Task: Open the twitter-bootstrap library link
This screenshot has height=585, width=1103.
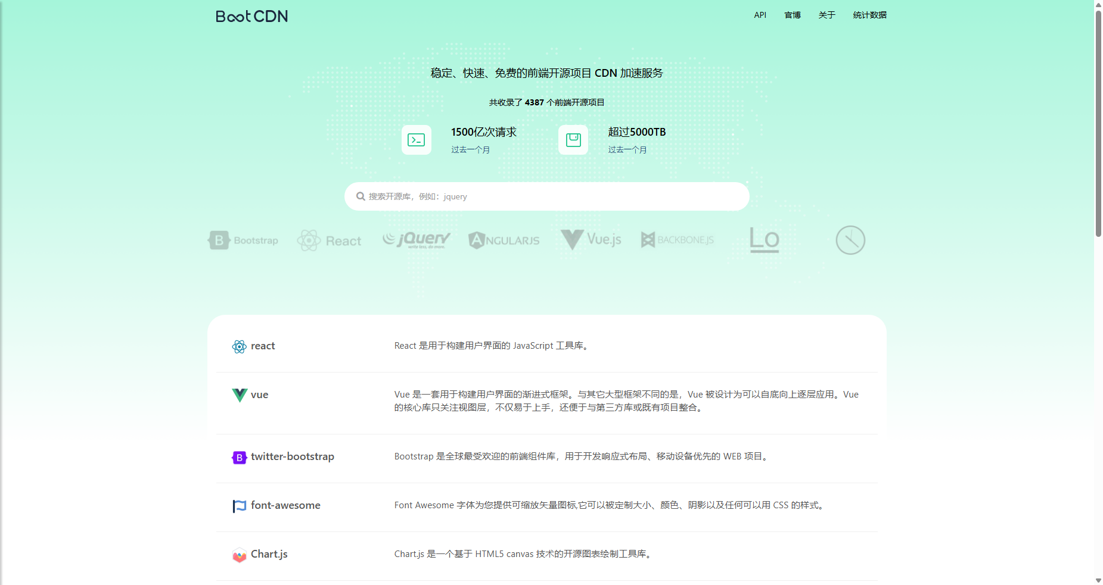Action: point(293,456)
